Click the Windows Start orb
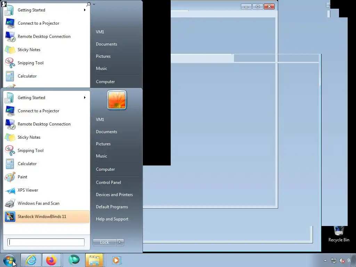Screen dimensions: 356x267 click(9, 260)
